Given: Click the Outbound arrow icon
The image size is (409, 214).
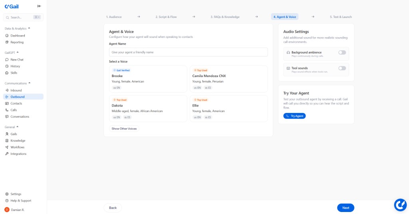Looking at the screenshot, I should pyautogui.click(x=7, y=97).
